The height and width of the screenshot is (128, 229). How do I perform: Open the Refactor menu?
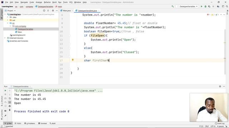(x=47, y=2)
